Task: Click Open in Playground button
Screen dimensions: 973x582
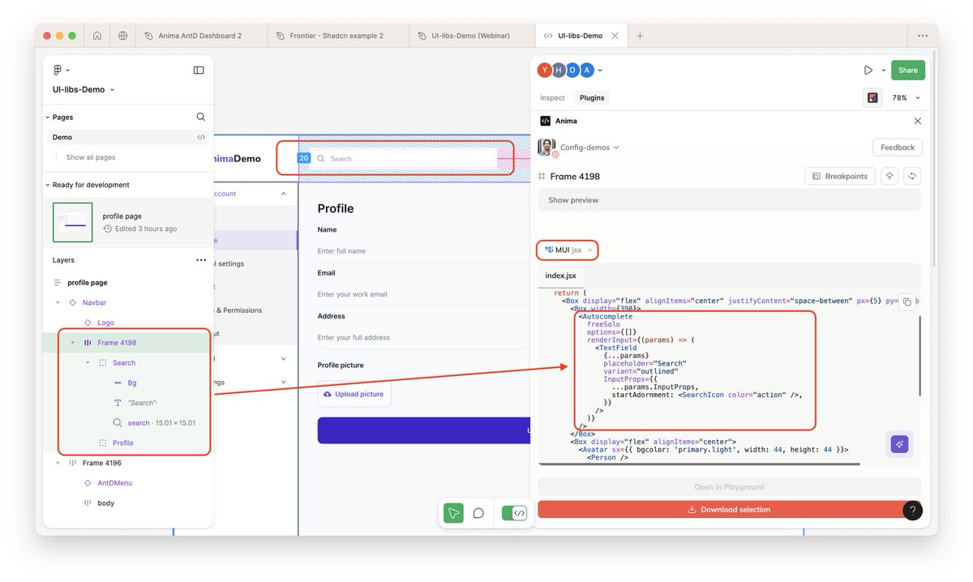Action: point(729,487)
